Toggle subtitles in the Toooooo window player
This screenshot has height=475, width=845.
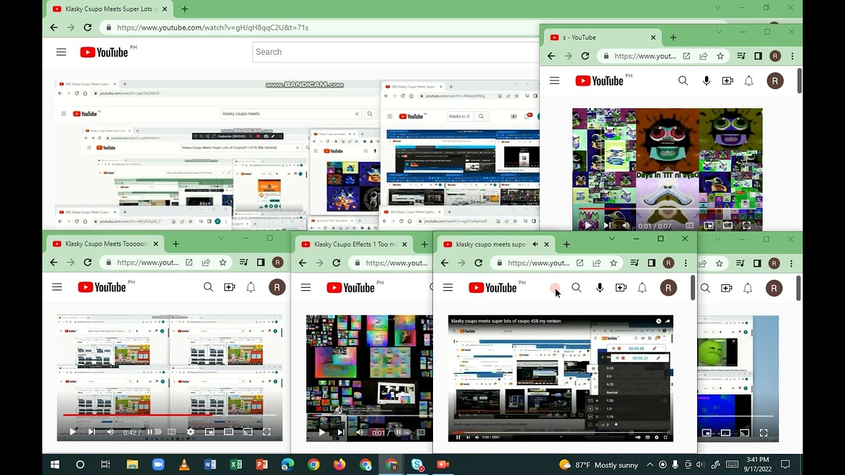point(172,432)
